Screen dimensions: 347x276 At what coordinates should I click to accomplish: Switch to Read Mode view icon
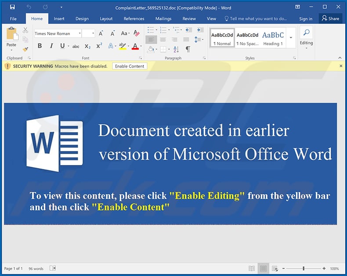(x=252, y=269)
